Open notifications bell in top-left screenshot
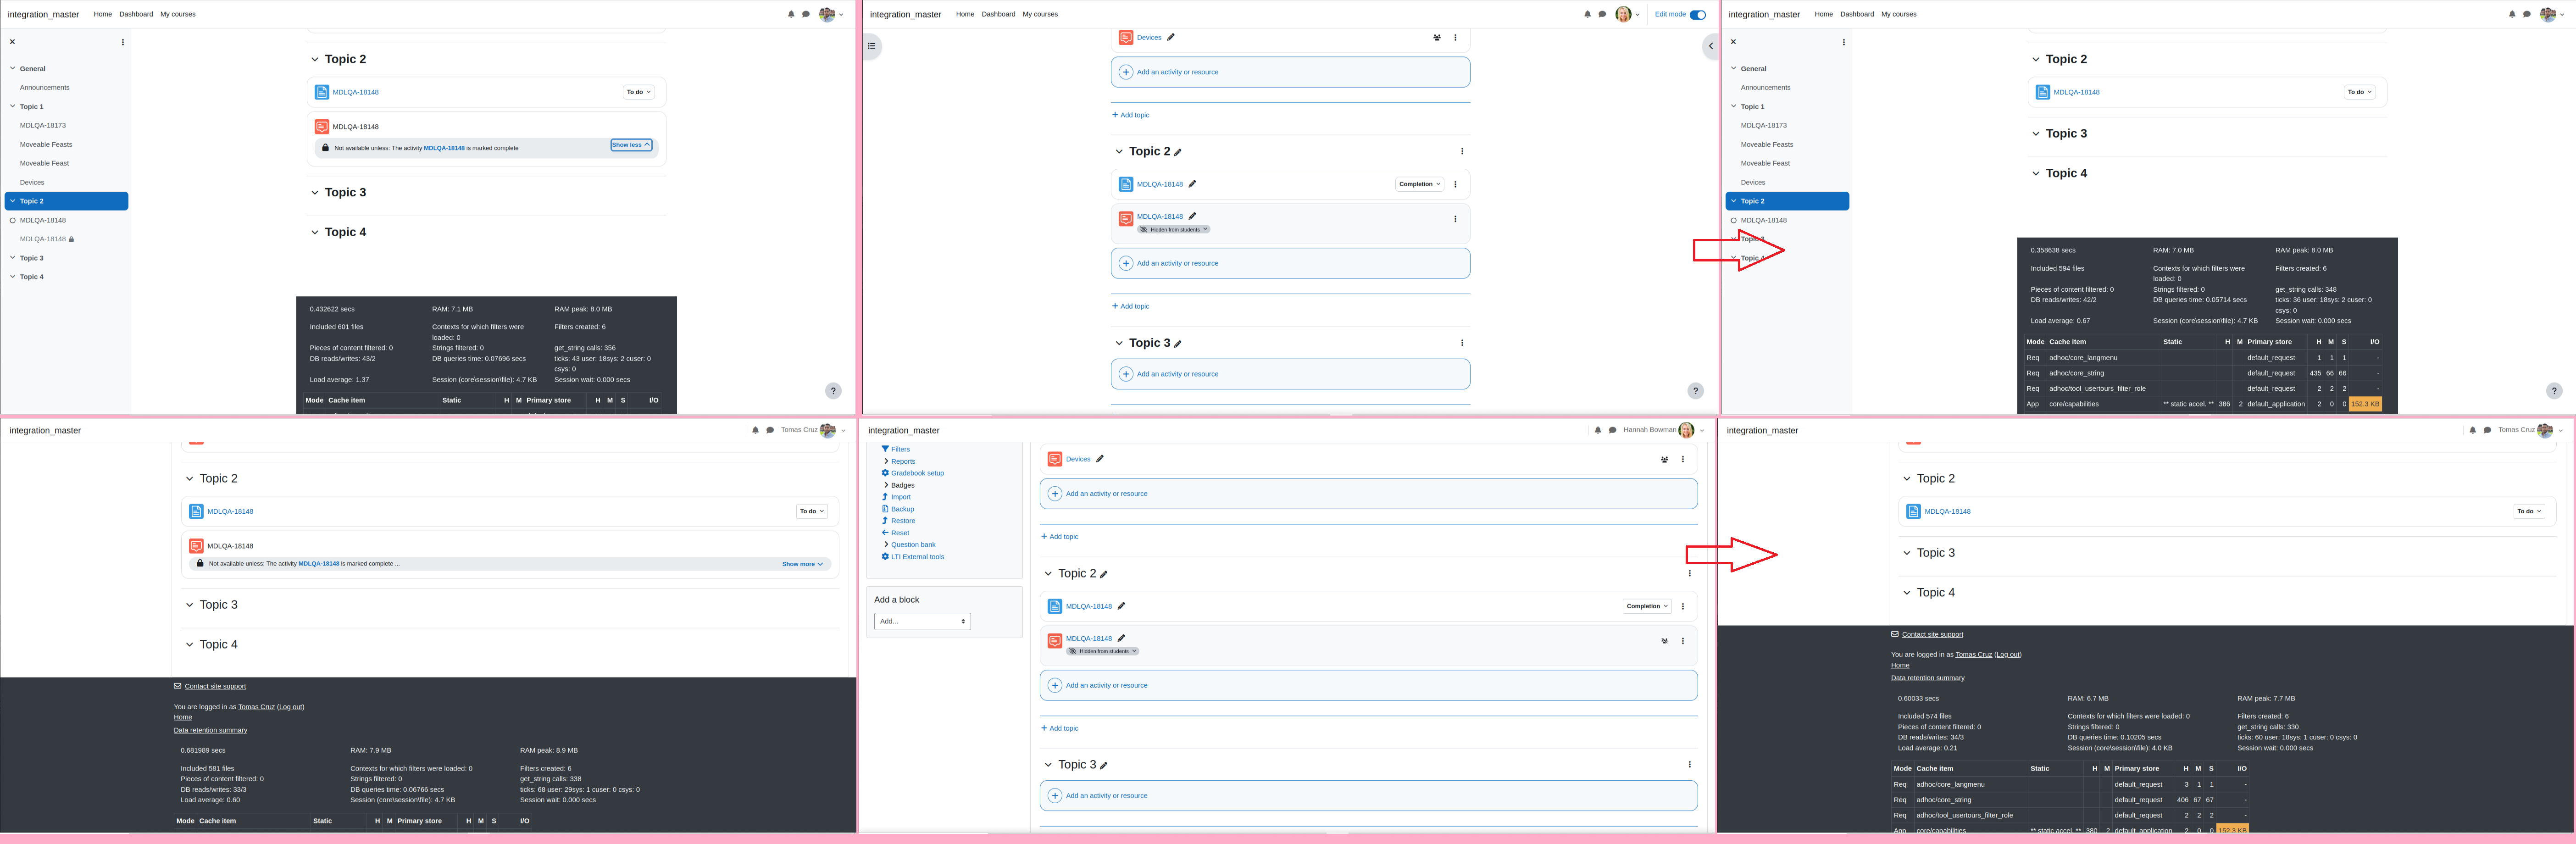 coord(791,14)
